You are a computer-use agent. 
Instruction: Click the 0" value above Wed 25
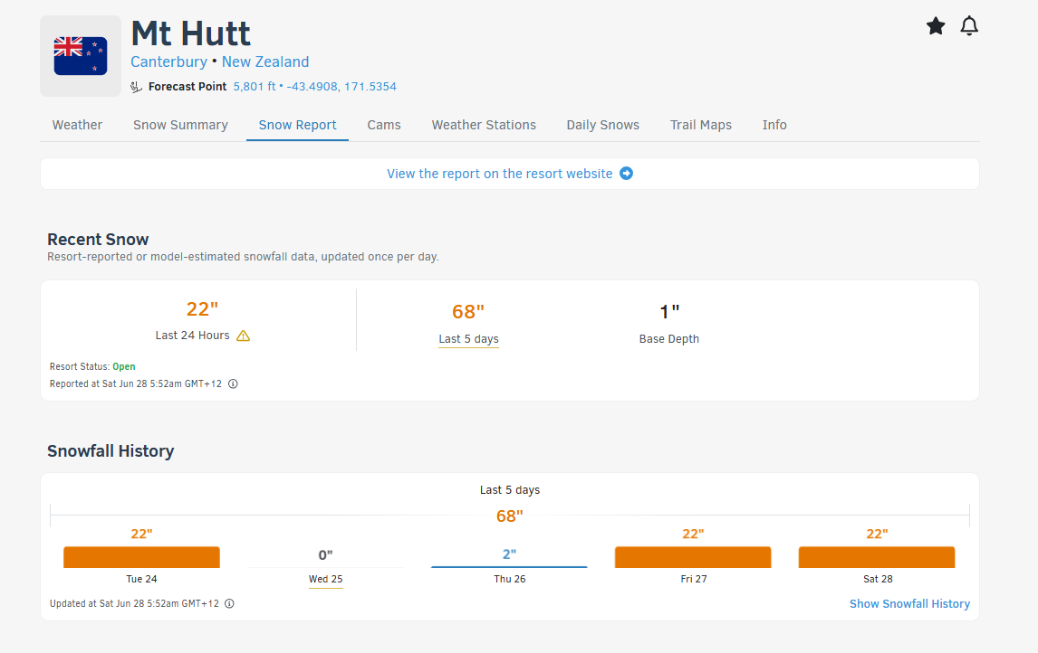tap(326, 555)
